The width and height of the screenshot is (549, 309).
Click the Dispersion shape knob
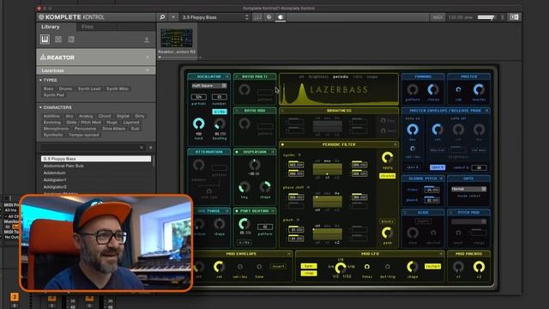point(265,187)
